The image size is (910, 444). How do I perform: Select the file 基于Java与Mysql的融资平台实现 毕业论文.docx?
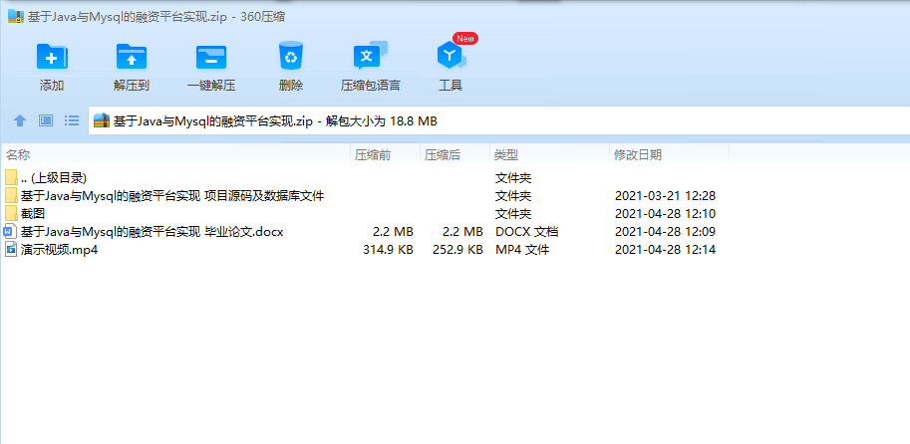152,232
